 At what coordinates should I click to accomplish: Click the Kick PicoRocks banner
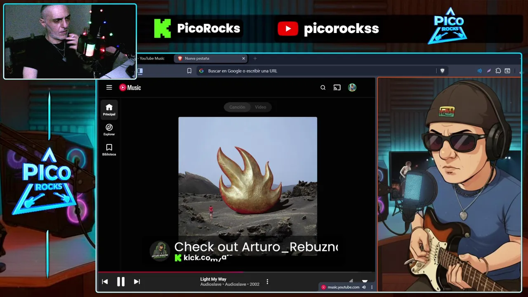point(197,28)
